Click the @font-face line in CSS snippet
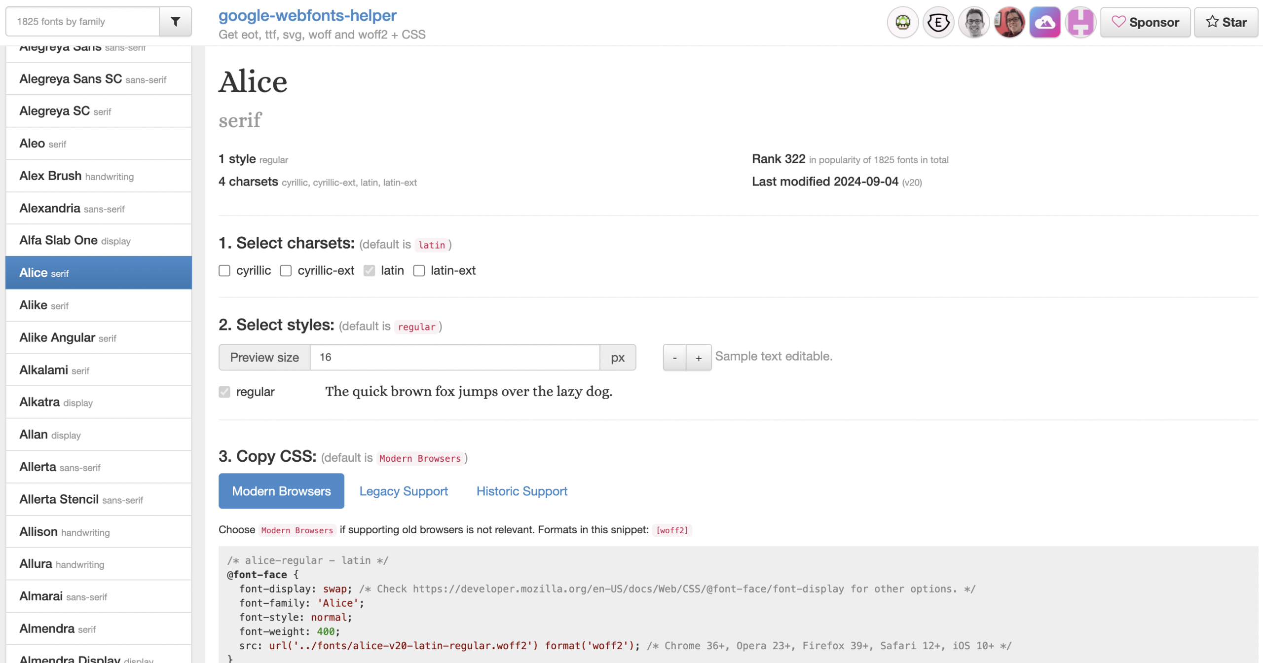The image size is (1263, 663). pos(262,575)
